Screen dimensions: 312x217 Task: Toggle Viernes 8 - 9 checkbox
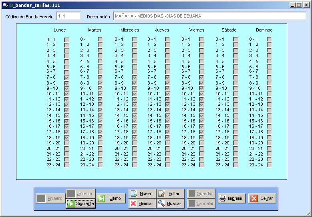point(201,83)
